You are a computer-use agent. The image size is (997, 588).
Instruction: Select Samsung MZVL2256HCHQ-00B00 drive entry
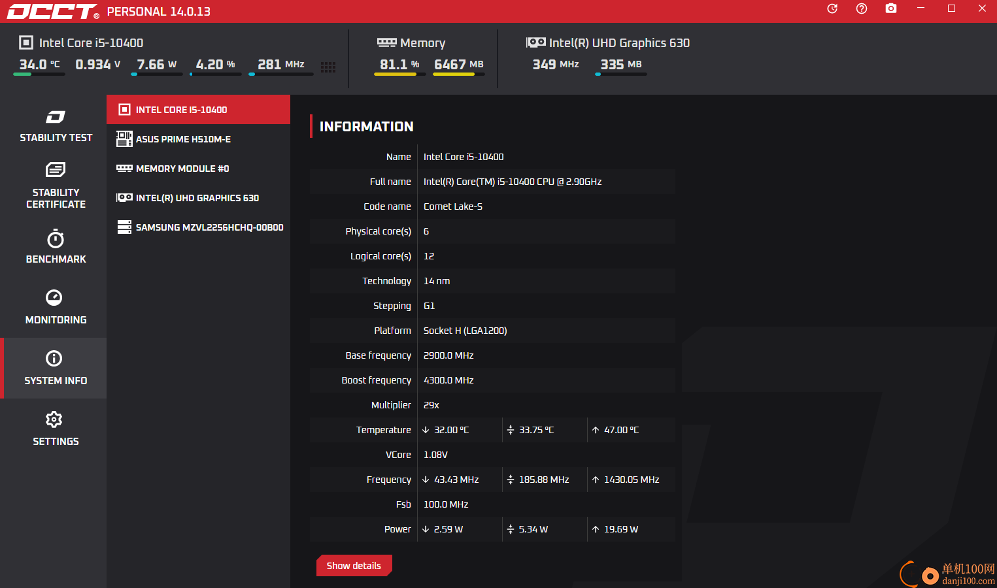pos(198,227)
